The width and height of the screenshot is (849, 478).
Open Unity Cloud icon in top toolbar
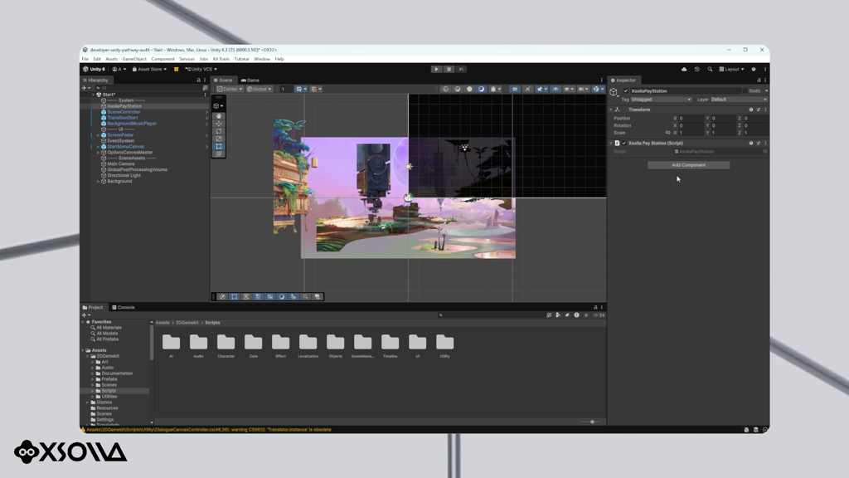[684, 70]
